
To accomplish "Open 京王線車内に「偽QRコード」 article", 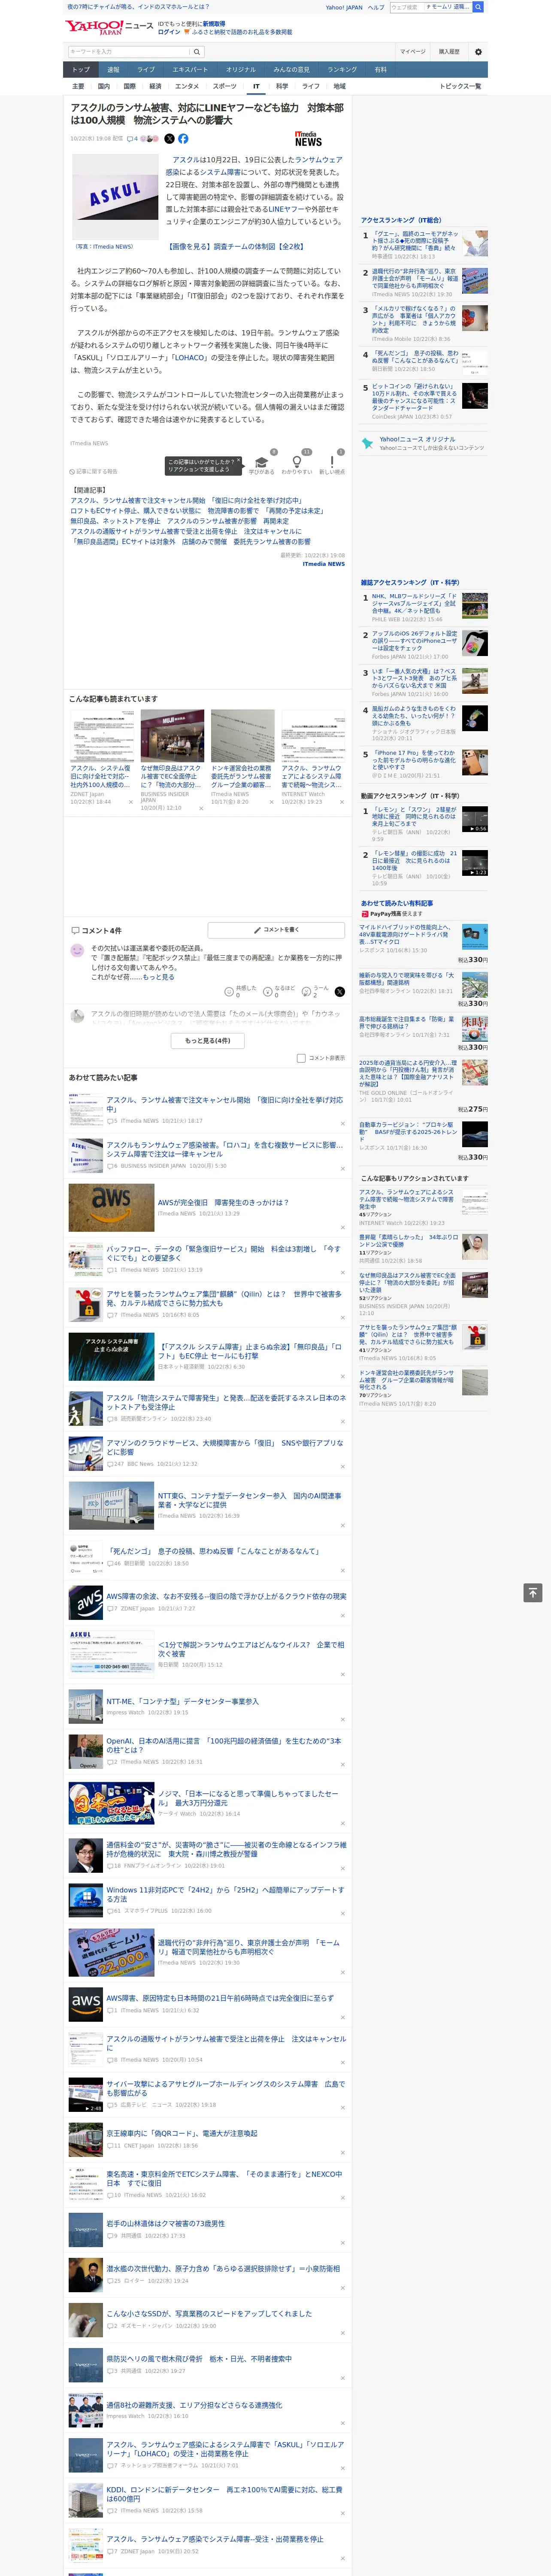I will 182,2133.
